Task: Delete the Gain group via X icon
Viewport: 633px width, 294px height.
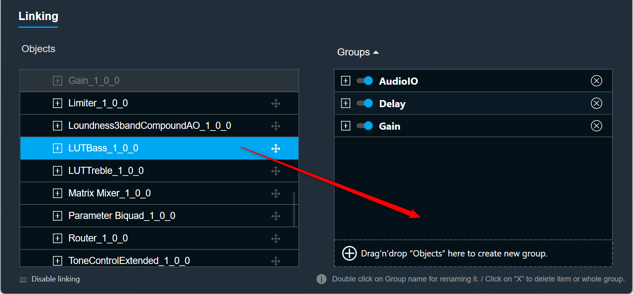Action: click(597, 126)
